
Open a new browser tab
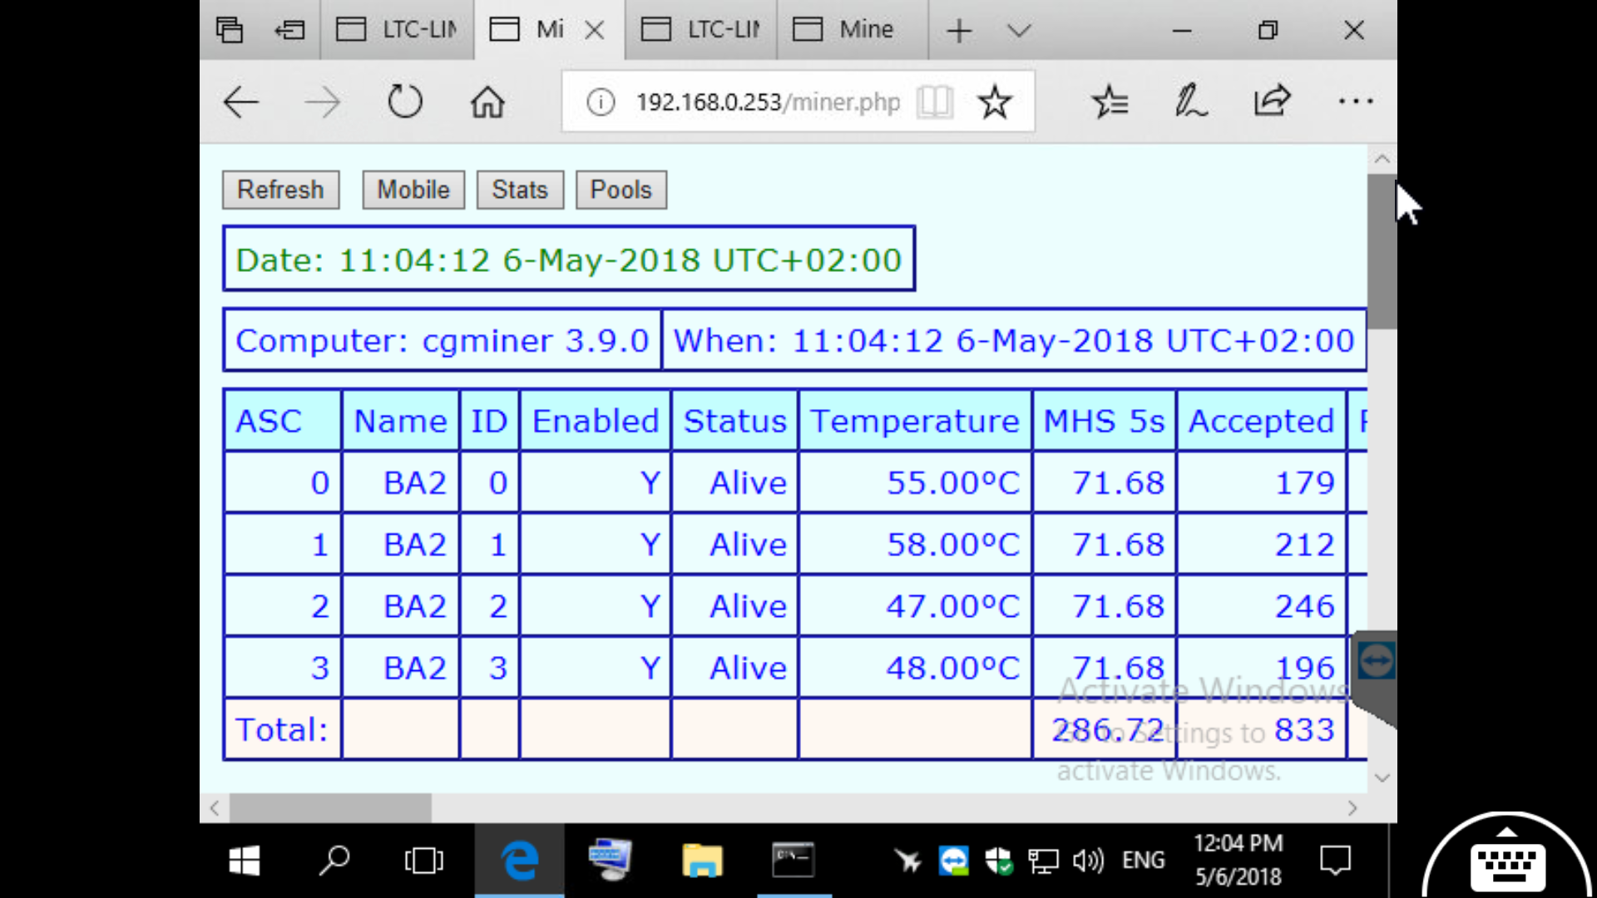point(959,31)
